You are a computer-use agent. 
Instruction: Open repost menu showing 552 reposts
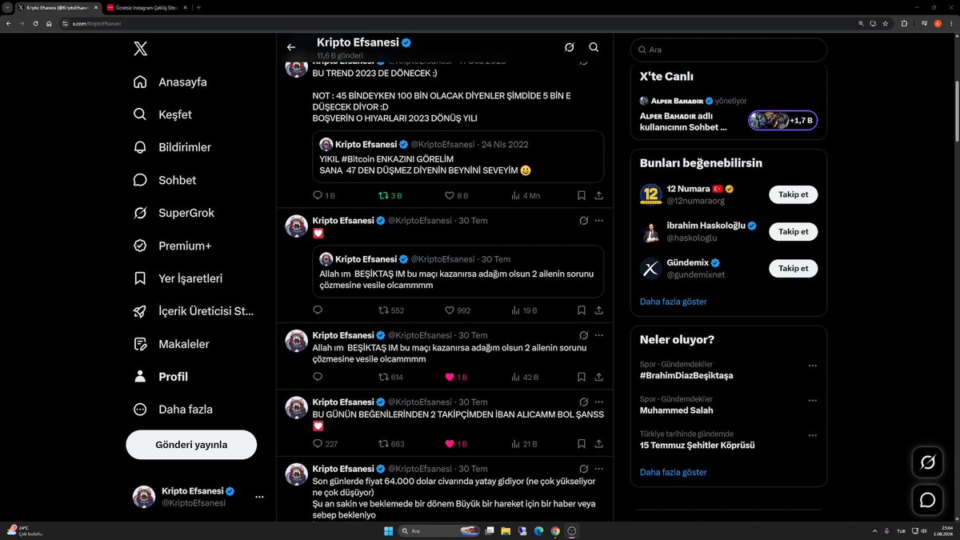[391, 310]
